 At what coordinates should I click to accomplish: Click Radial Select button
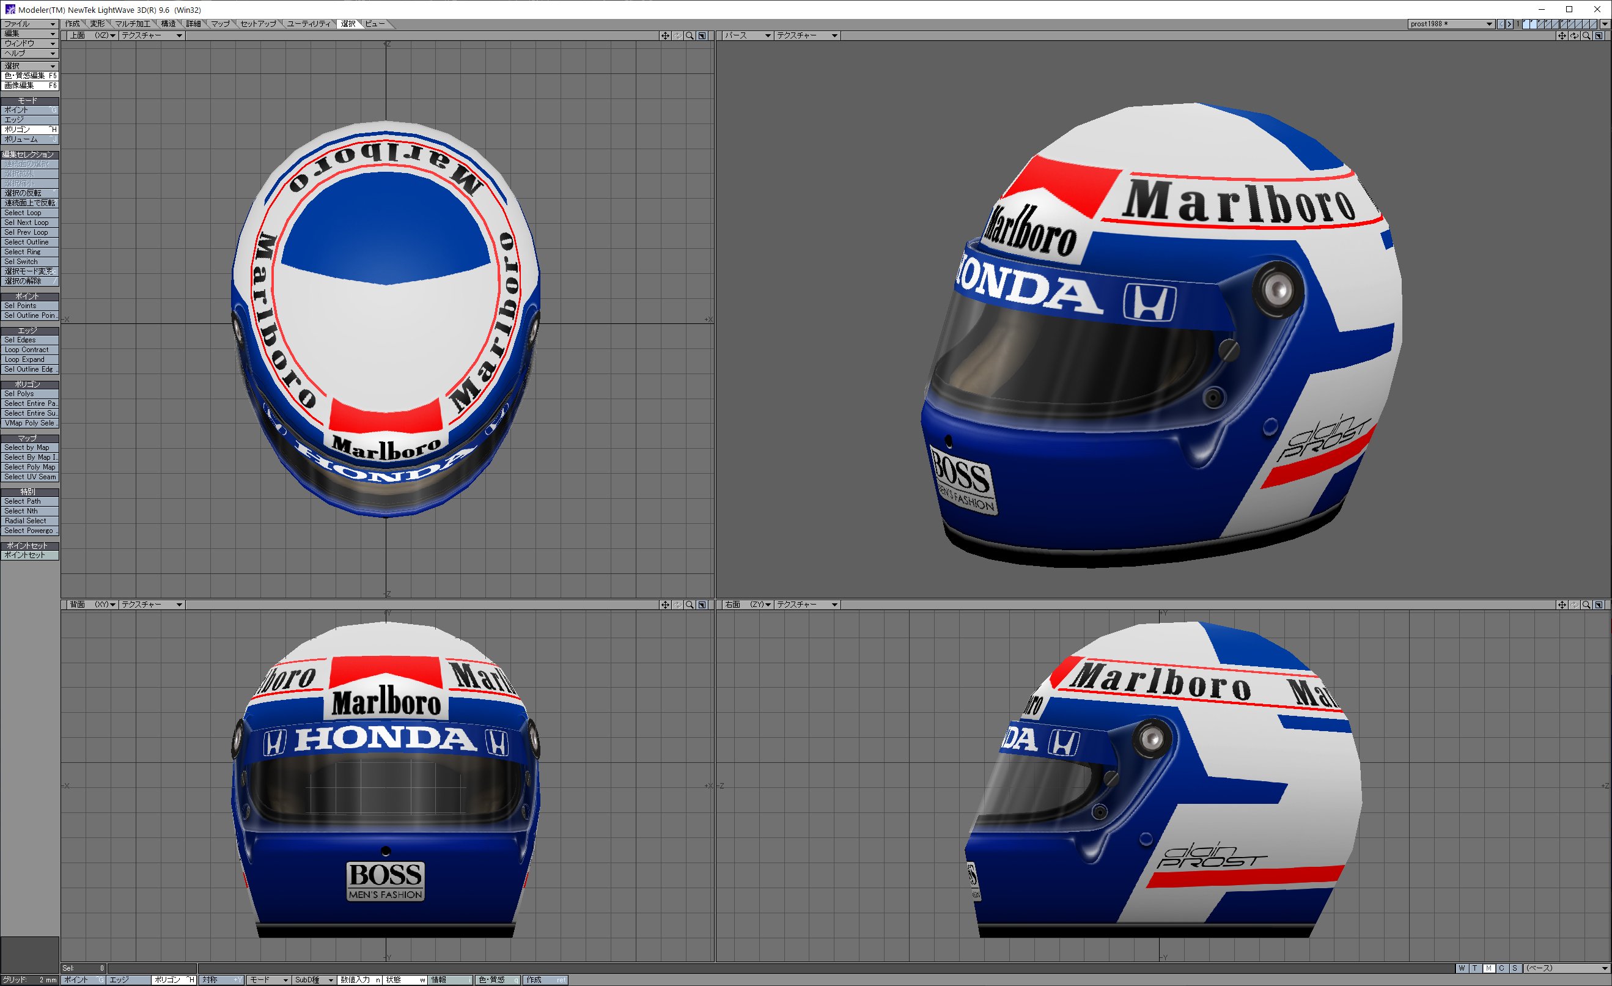29,521
